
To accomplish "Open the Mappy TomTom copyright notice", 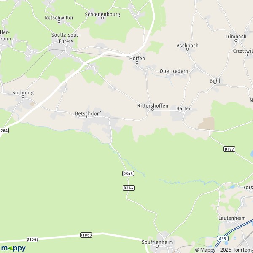I will point(224,250).
